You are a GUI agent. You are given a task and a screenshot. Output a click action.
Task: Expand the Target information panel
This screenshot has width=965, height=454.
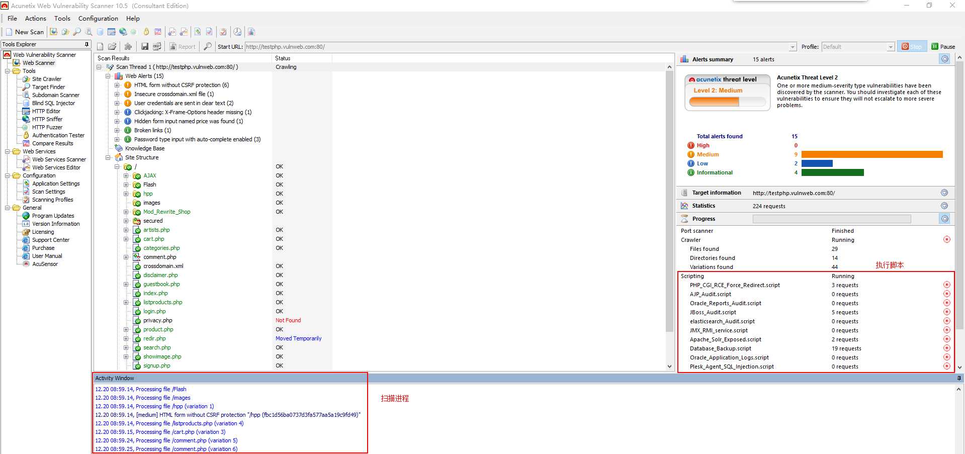[x=944, y=193]
